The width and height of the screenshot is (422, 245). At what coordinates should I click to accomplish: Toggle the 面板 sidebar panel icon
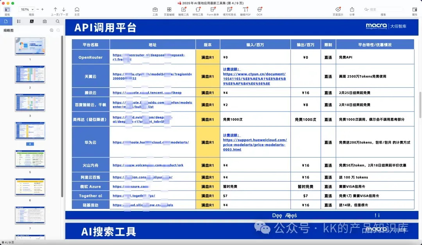click(7, 9)
